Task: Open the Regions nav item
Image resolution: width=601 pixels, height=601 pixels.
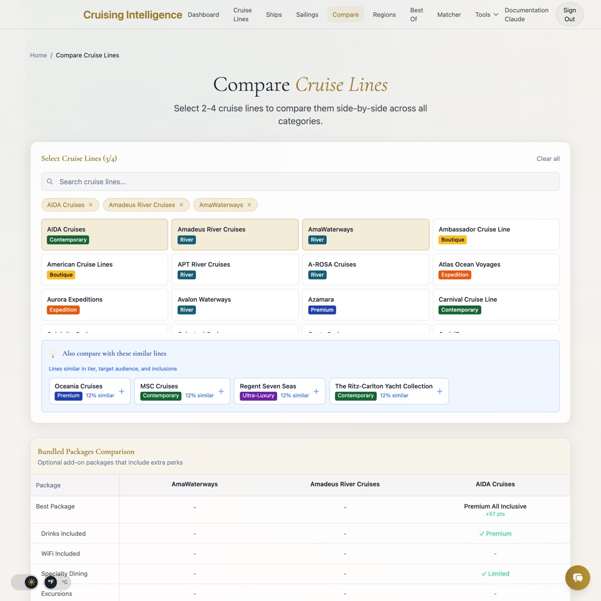Action: [x=384, y=14]
